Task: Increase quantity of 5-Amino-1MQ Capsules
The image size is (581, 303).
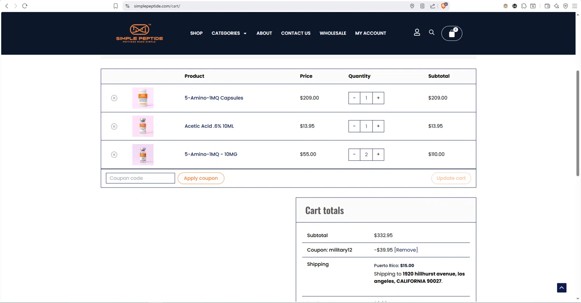Action: coord(378,98)
